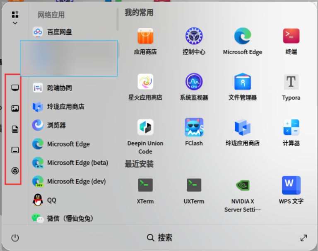Expand launcher to fullscreen mode
318x251 pixels.
(304, 238)
